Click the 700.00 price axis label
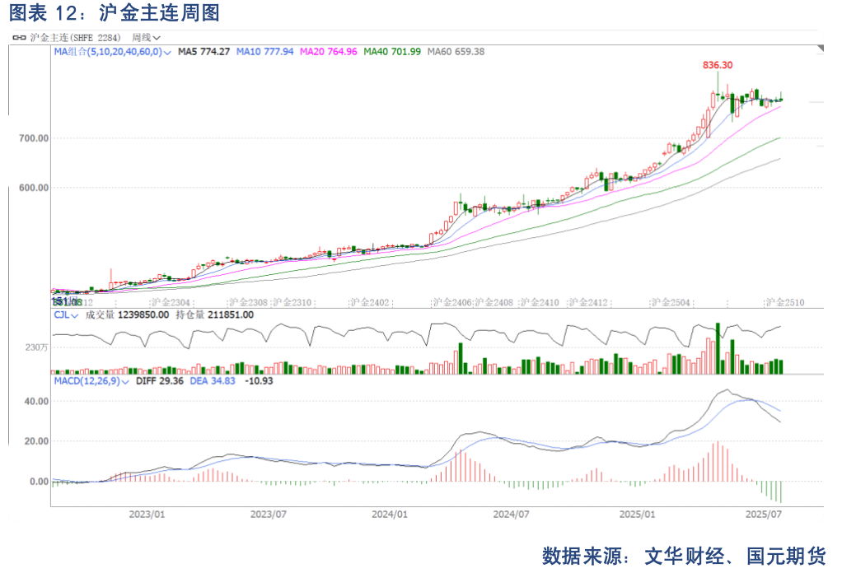 34,138
